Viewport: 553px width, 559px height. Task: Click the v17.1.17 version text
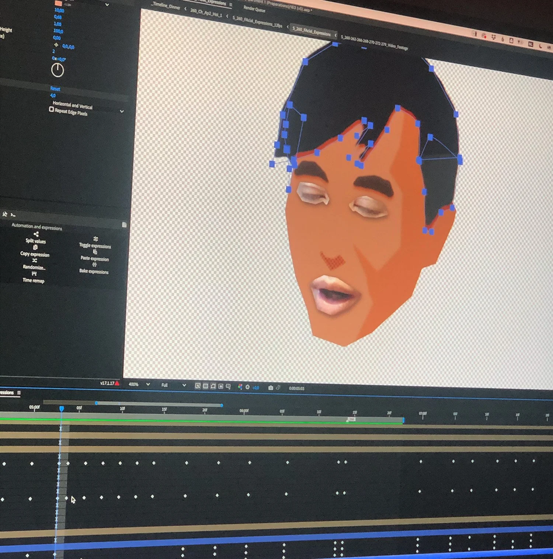click(x=107, y=383)
